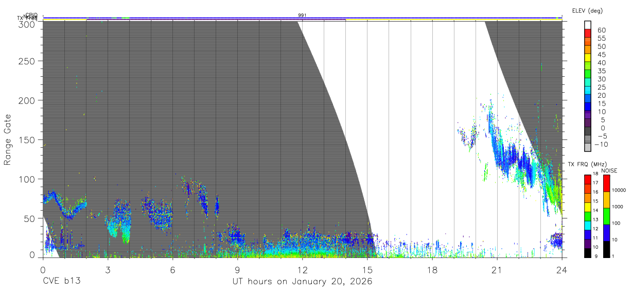Screen dimensions: 632x292
Task: Click the yellow swatch in the ELEV color bar
Action: click(x=588, y=59)
